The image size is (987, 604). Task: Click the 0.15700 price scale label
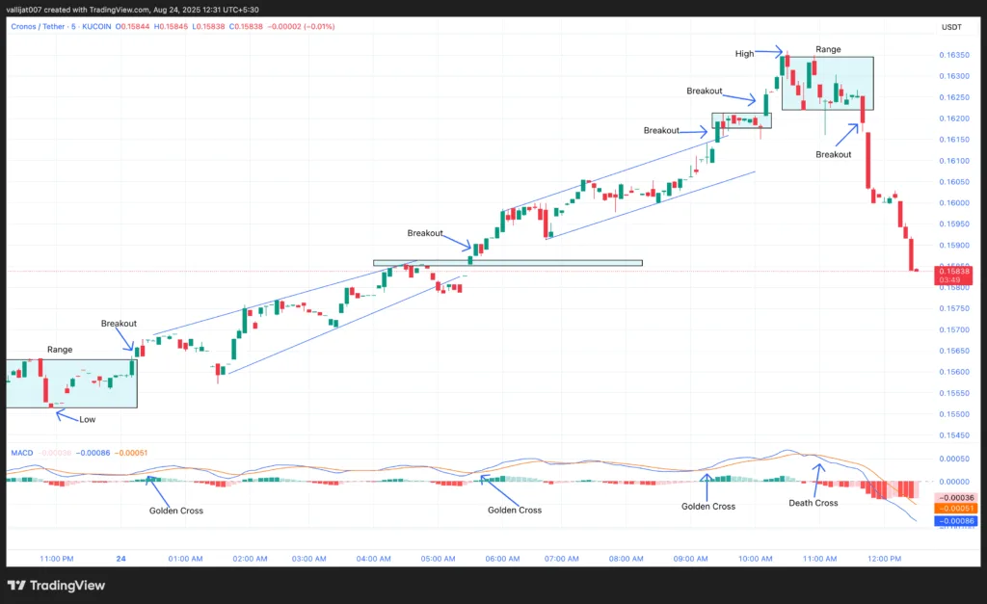953,329
